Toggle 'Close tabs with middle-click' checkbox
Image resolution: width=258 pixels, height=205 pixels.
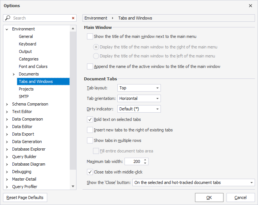pos(90,172)
